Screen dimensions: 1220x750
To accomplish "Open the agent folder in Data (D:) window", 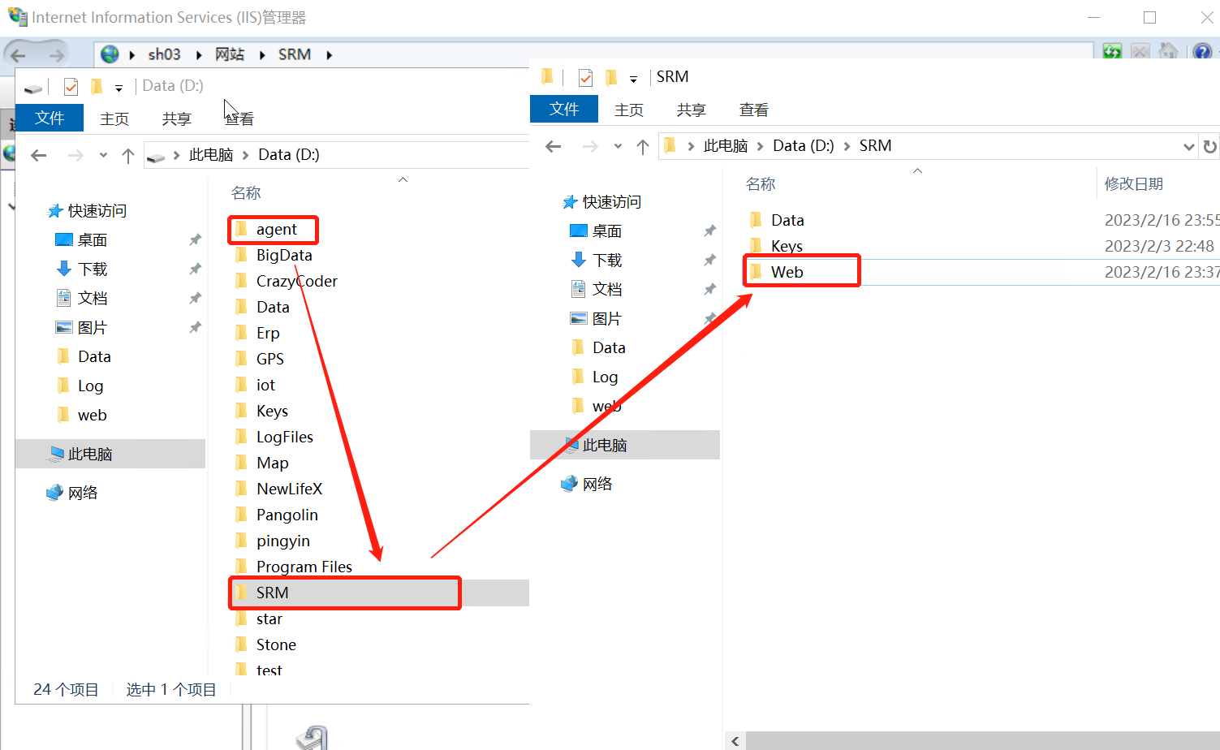I will coord(276,230).
